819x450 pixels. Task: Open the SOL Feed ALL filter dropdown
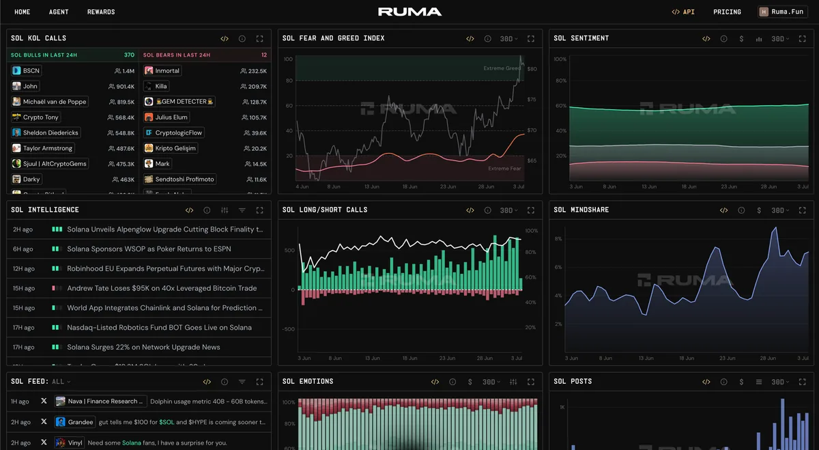(61, 382)
